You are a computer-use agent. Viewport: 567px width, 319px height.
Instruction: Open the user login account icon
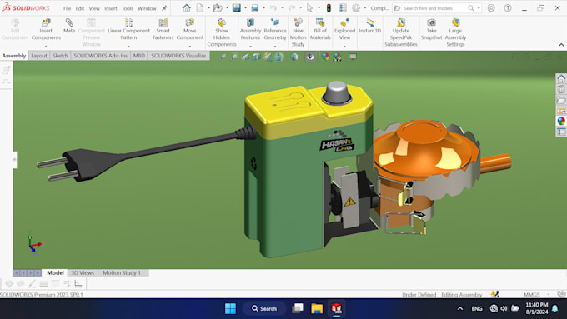[491, 8]
